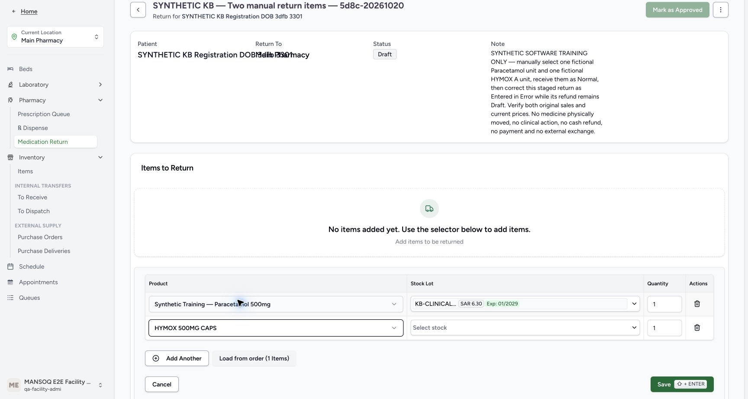748x399 pixels.
Task: Open the HYMOX 500MG CAPS product dropdown
Action: coord(276,328)
